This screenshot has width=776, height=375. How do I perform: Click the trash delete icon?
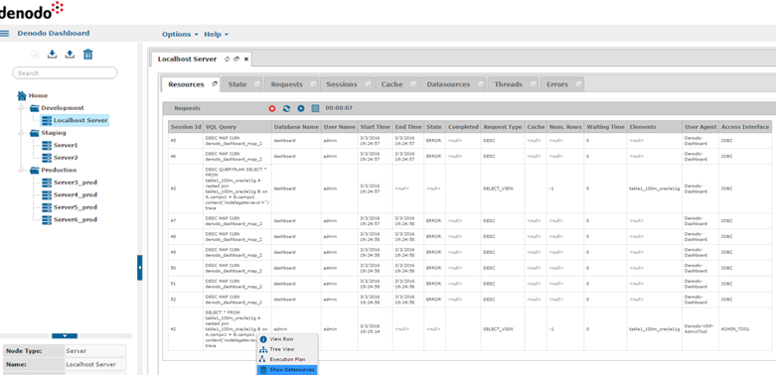coord(87,55)
